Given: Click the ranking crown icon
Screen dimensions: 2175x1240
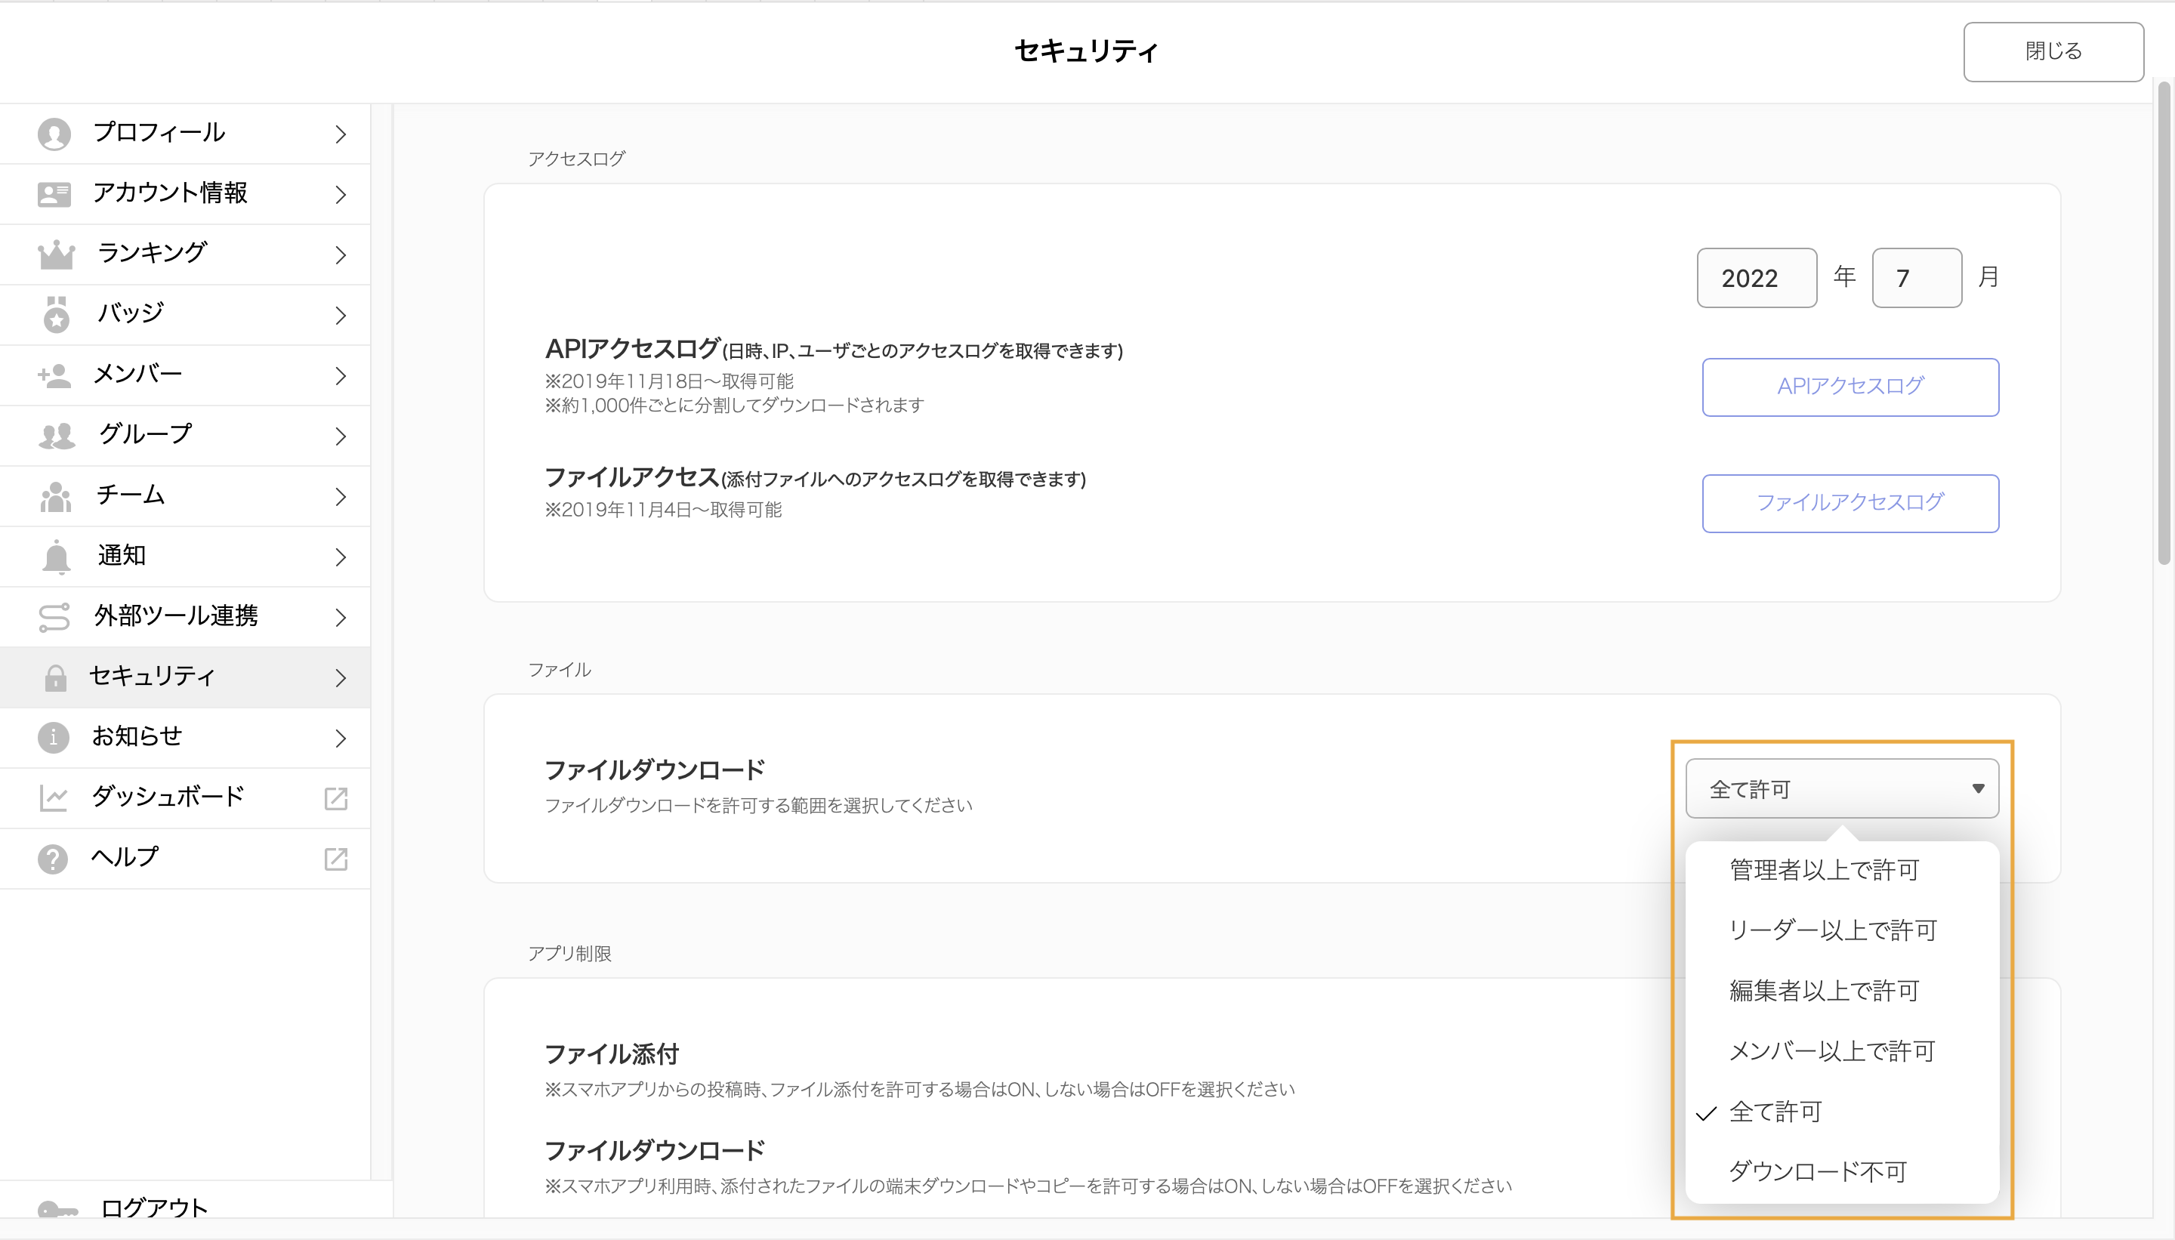Looking at the screenshot, I should point(56,254).
